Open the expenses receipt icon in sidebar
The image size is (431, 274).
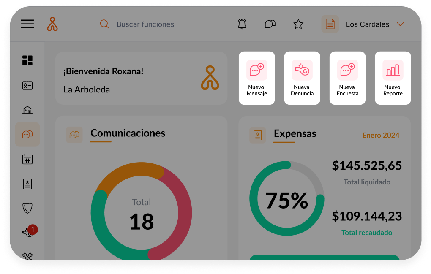[x=27, y=184]
